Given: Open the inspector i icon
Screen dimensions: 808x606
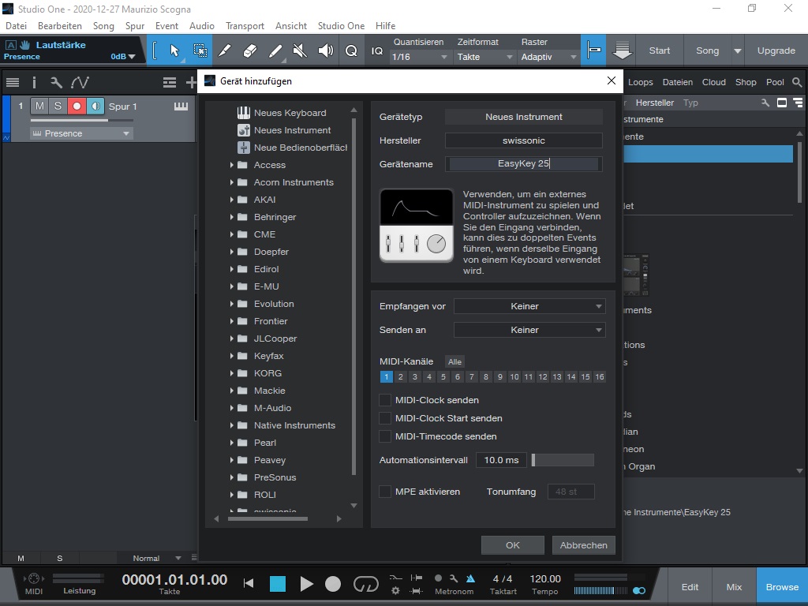Looking at the screenshot, I should point(34,82).
